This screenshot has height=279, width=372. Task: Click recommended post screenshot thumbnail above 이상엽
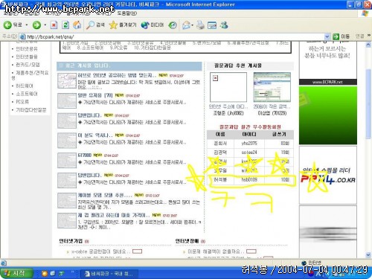coord(272,87)
